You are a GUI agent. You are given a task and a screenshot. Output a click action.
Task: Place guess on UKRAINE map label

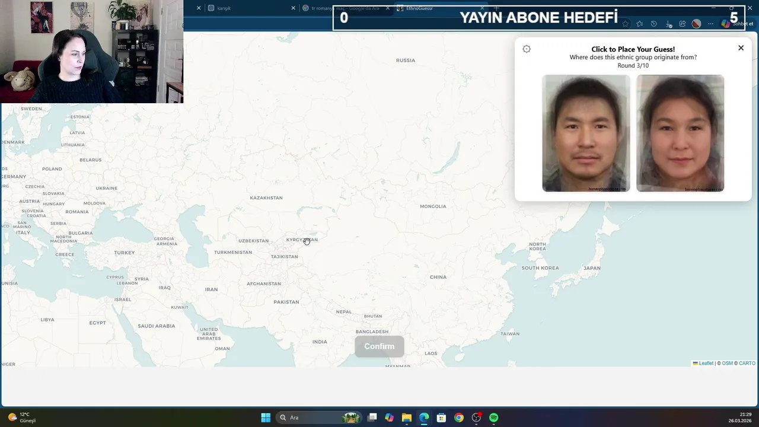pos(107,188)
